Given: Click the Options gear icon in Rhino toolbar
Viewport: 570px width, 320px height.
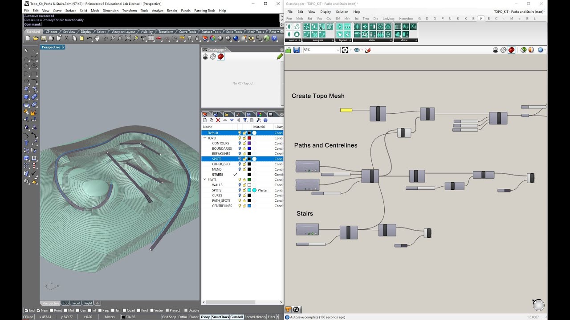Looking at the screenshot, I should (251, 39).
